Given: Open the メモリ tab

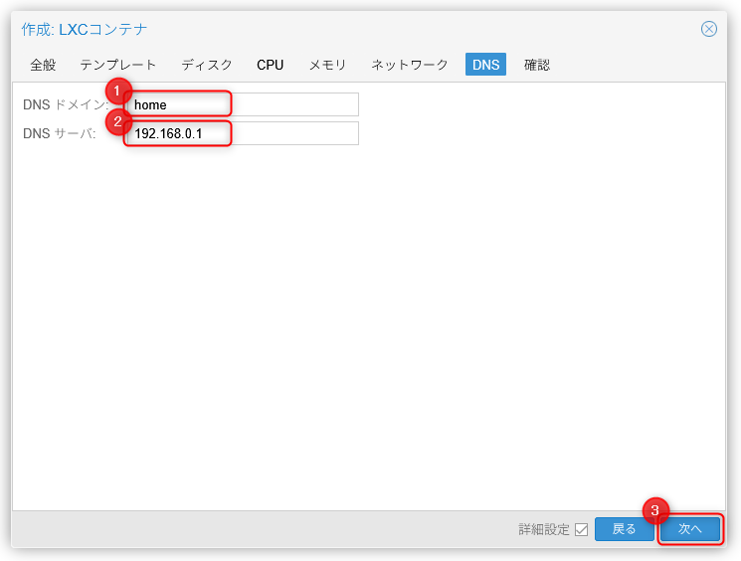Looking at the screenshot, I should (x=327, y=65).
